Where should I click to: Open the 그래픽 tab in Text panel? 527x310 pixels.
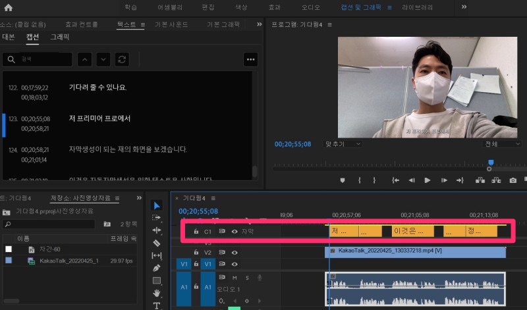point(60,37)
